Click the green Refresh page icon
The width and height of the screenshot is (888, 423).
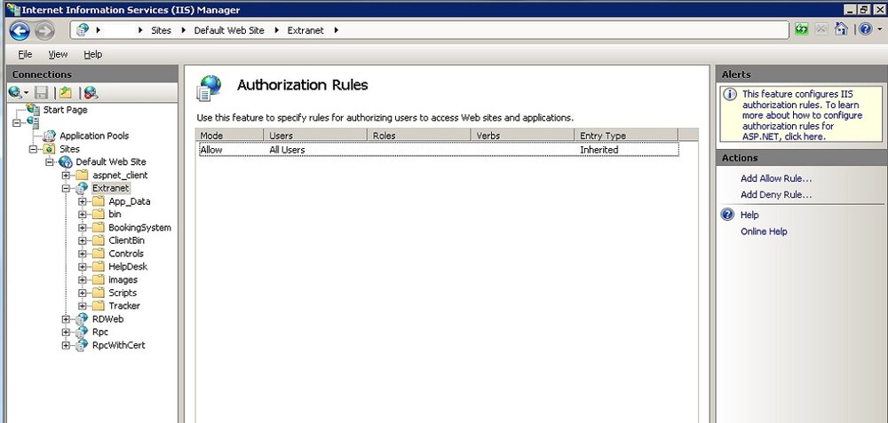tap(801, 29)
